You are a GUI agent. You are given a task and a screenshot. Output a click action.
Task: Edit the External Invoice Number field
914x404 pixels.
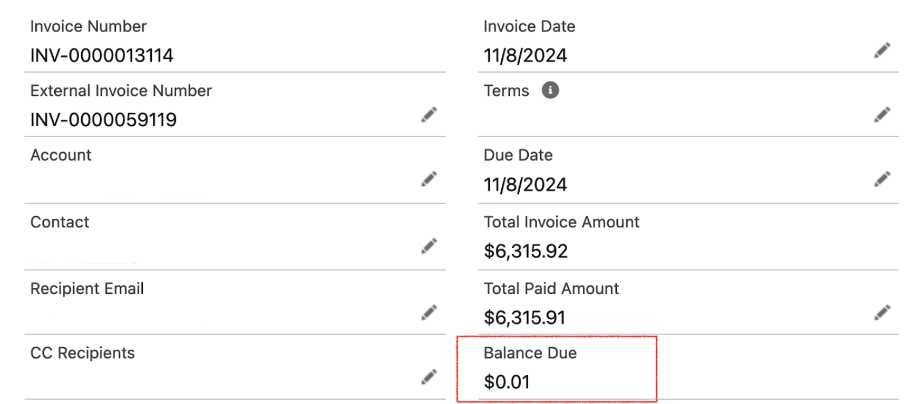[x=429, y=115]
